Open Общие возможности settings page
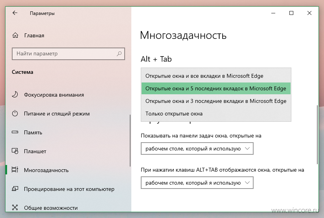The height and width of the screenshot is (218, 324). pyautogui.click(x=68, y=207)
